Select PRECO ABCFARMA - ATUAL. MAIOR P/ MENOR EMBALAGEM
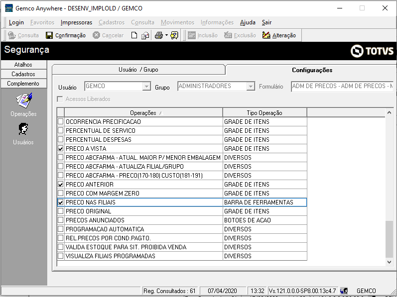 coord(143,158)
